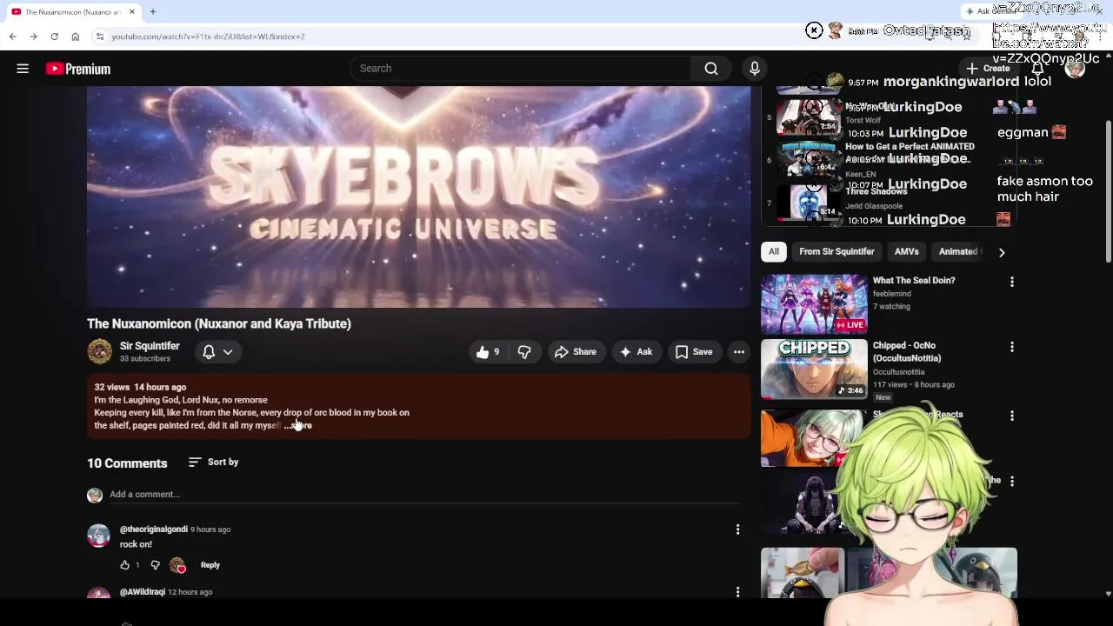Start voice search with microphone icon

[x=754, y=69]
